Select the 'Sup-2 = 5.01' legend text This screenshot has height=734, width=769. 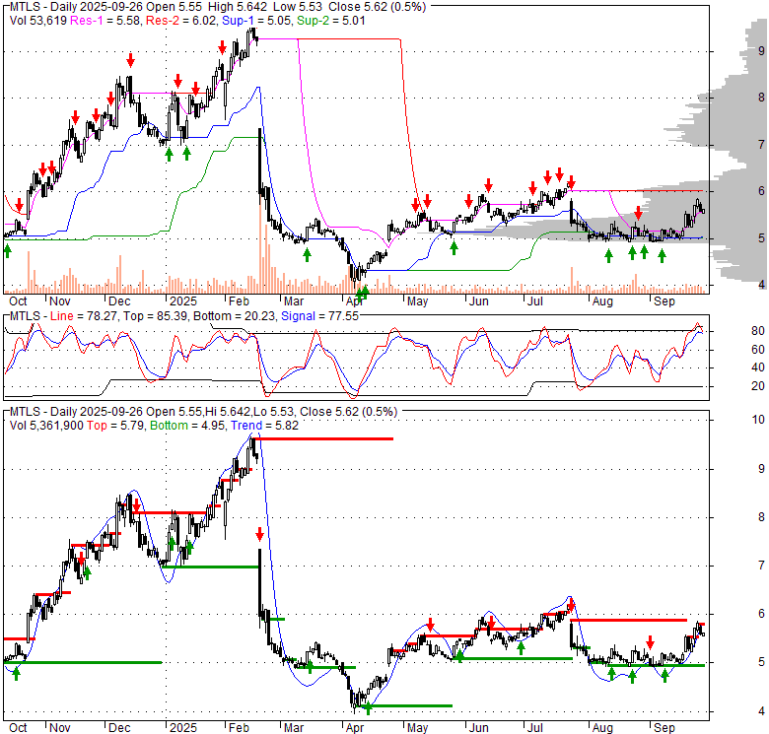[x=331, y=21]
